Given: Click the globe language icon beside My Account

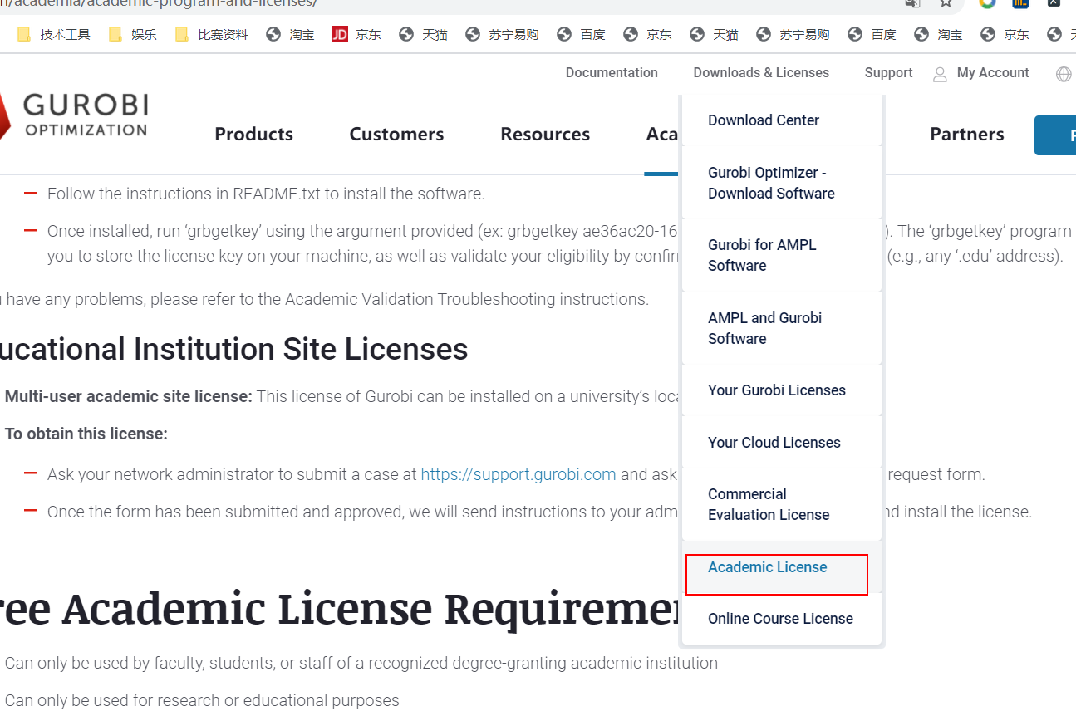Looking at the screenshot, I should point(1064,74).
